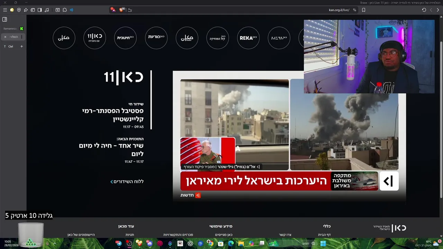This screenshot has width=443, height=249.
Task: Open the weather widget on taskbar
Action: point(428,243)
